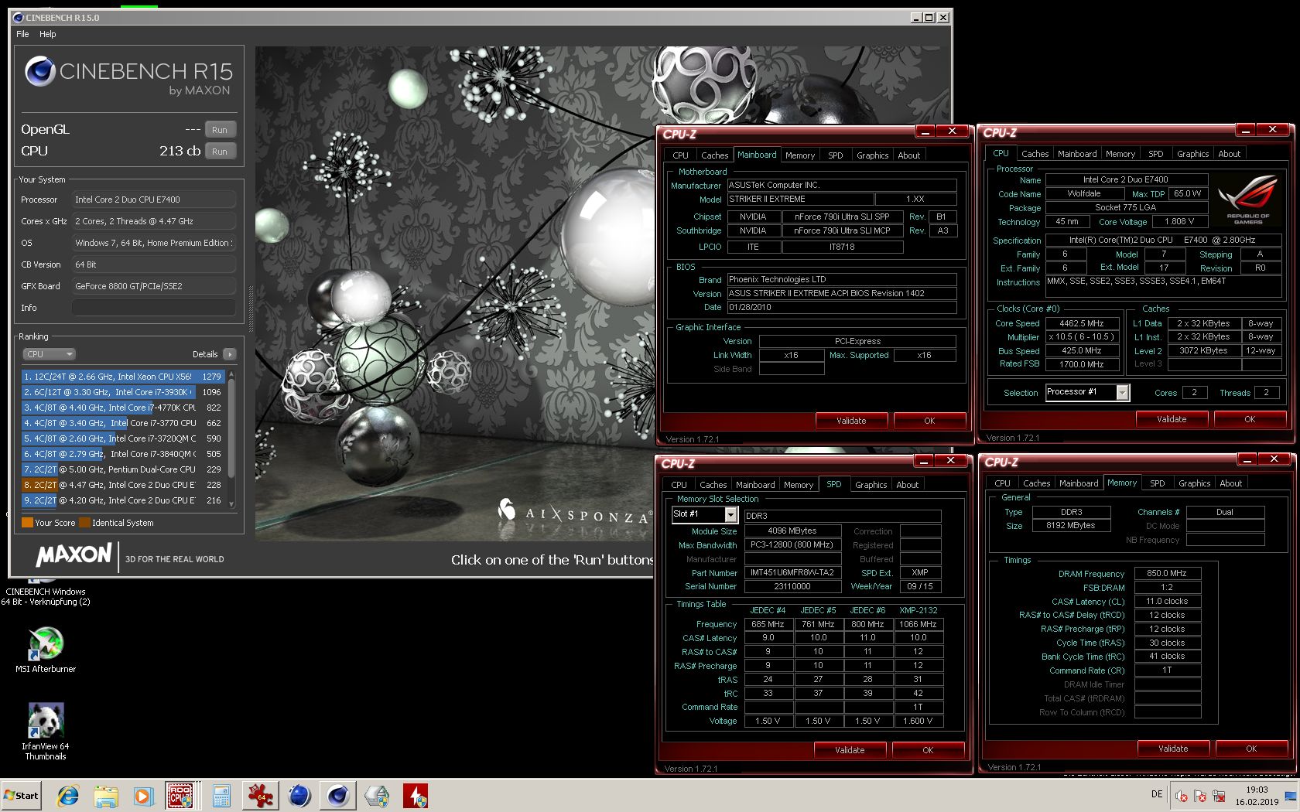Click OK in Mainboard CPU-Z window
Screen dimensions: 1300x812
click(x=929, y=421)
